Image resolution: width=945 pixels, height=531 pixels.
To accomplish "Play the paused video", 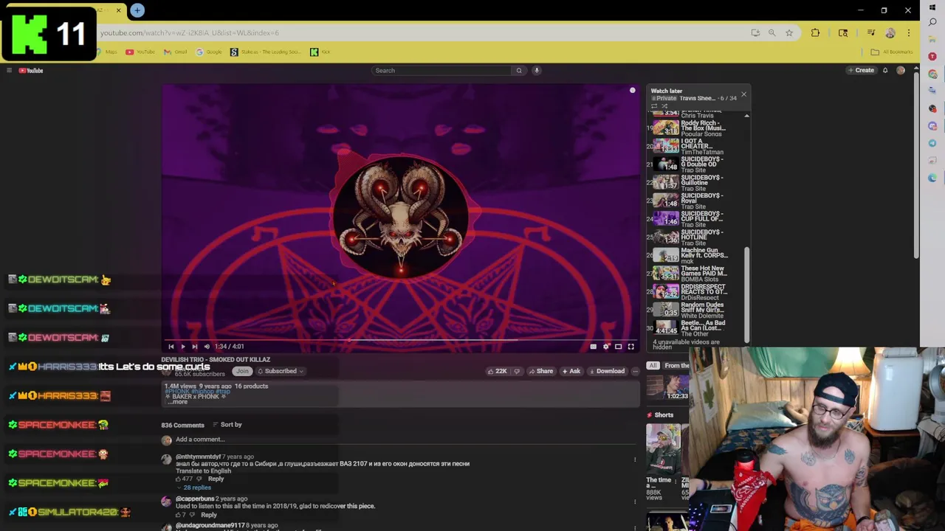I will tap(183, 347).
